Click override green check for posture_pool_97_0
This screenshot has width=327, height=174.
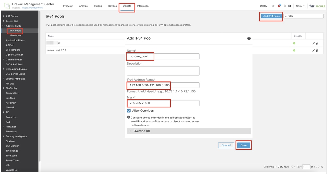tap(294, 50)
